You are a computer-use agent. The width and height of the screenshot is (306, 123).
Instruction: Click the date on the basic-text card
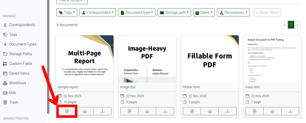pos(260,96)
